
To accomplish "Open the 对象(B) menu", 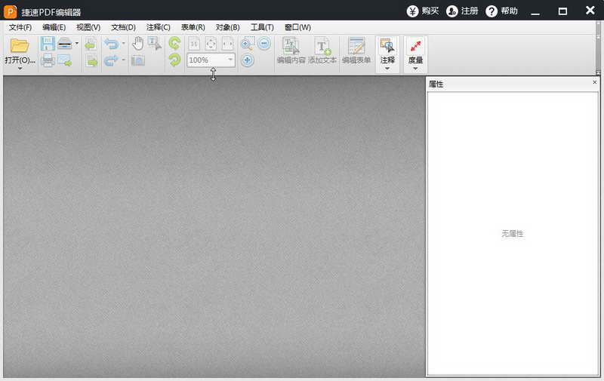I will 228,27.
